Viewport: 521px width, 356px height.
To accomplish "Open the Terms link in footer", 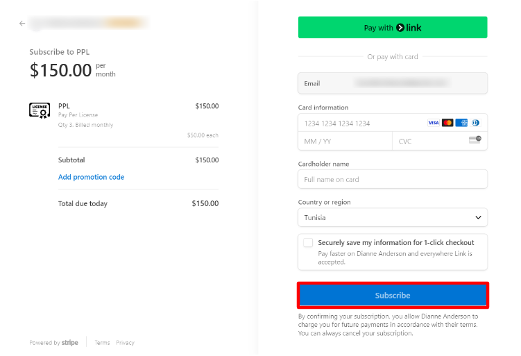I will click(x=102, y=343).
